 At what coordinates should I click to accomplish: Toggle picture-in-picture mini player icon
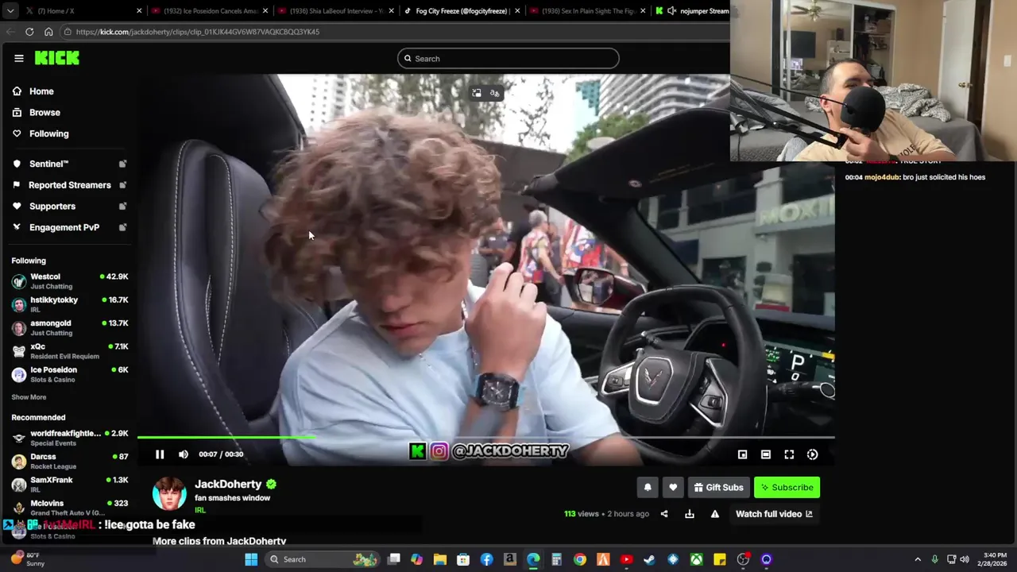point(742,454)
